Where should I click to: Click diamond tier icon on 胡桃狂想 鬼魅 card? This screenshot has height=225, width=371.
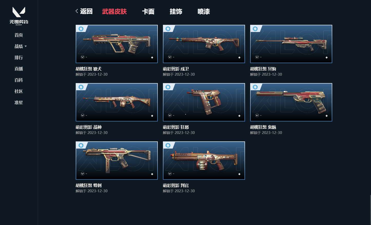pos(327,116)
